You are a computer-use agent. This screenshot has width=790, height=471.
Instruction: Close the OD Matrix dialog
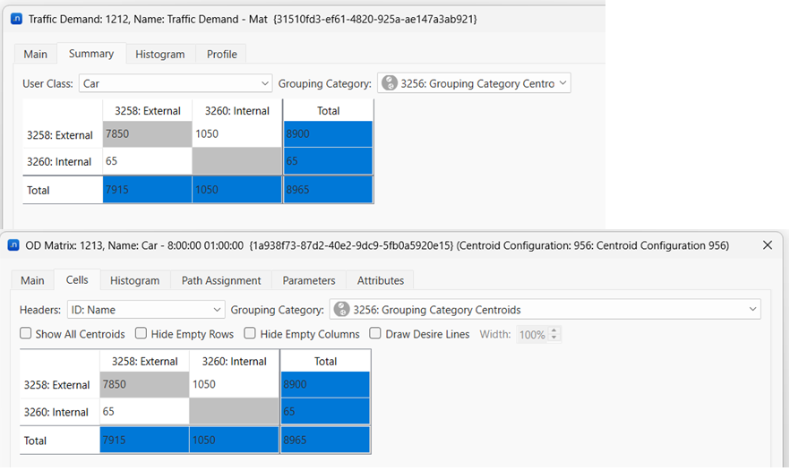pos(767,245)
